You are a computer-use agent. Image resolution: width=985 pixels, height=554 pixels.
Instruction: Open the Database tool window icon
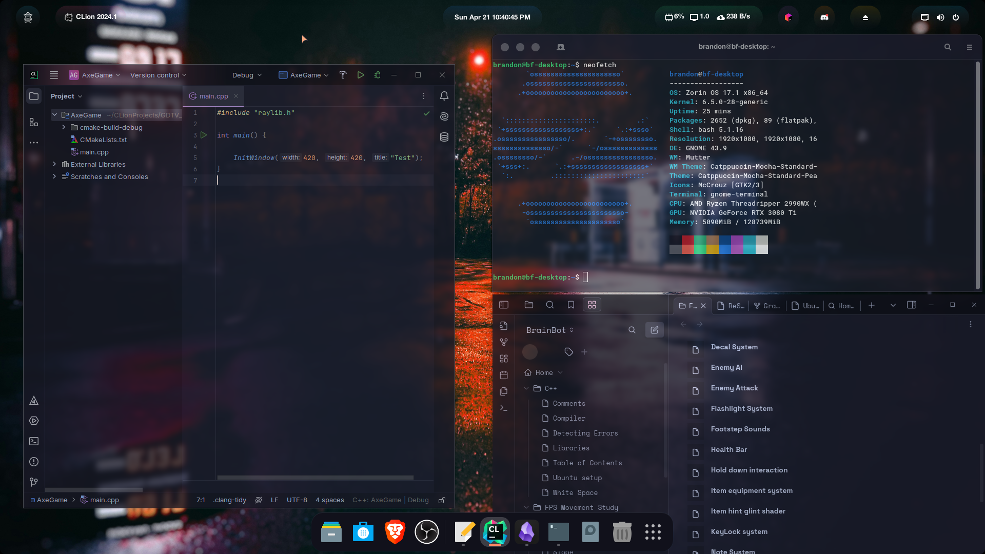[x=444, y=137]
